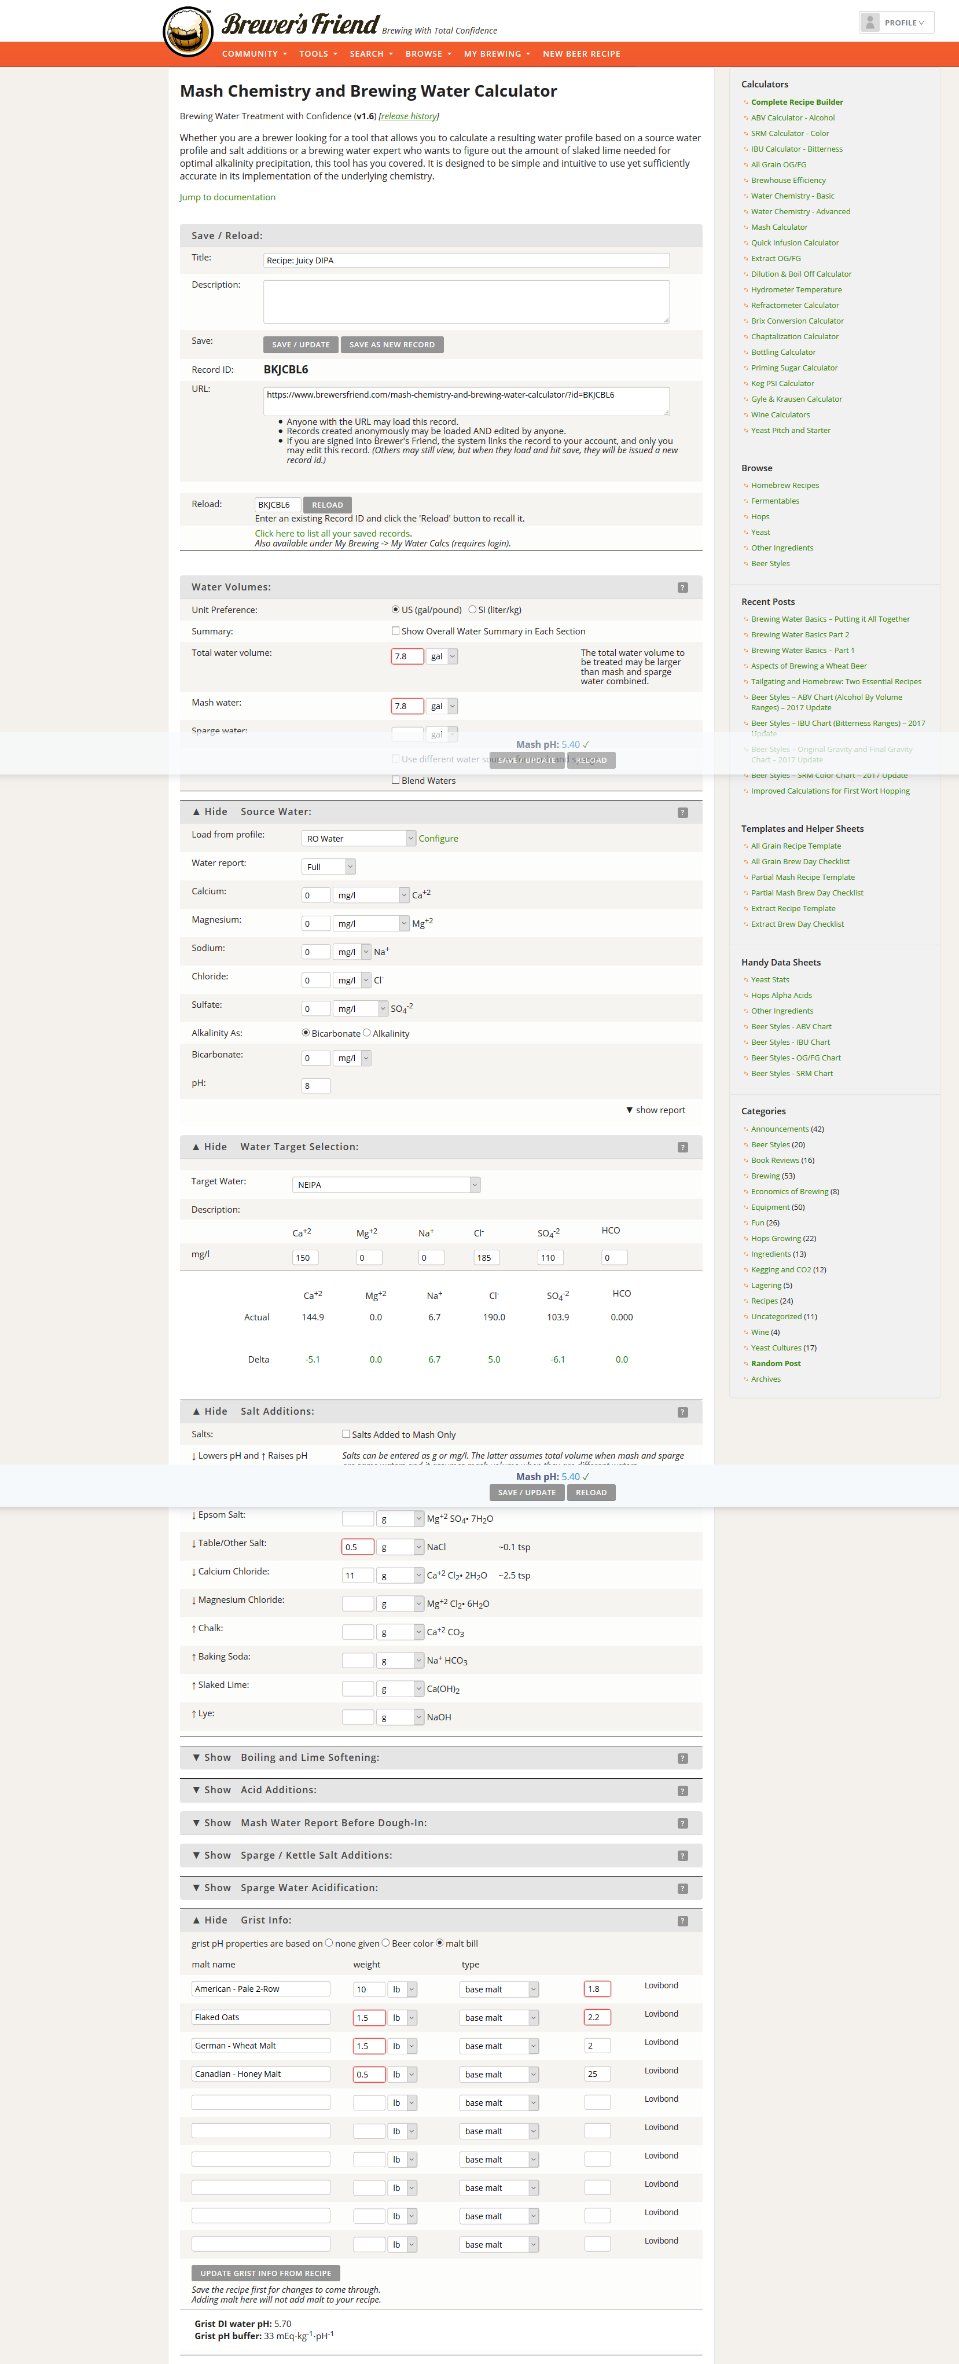
Task: Open the Water report Full dropdown
Action: (x=329, y=867)
